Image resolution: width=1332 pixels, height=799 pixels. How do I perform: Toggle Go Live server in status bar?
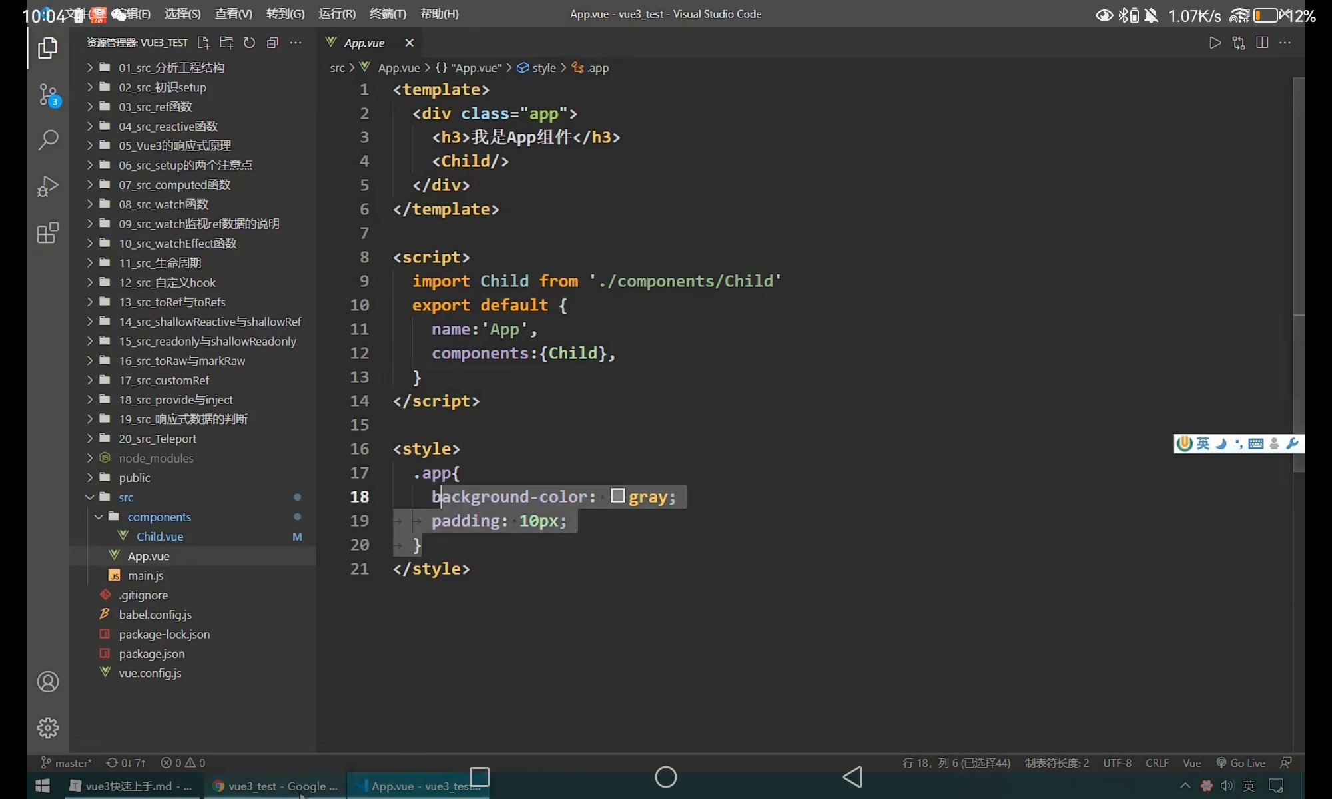1241,763
